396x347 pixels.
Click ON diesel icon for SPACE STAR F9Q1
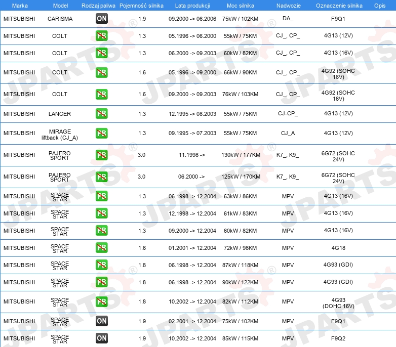pyautogui.click(x=102, y=321)
